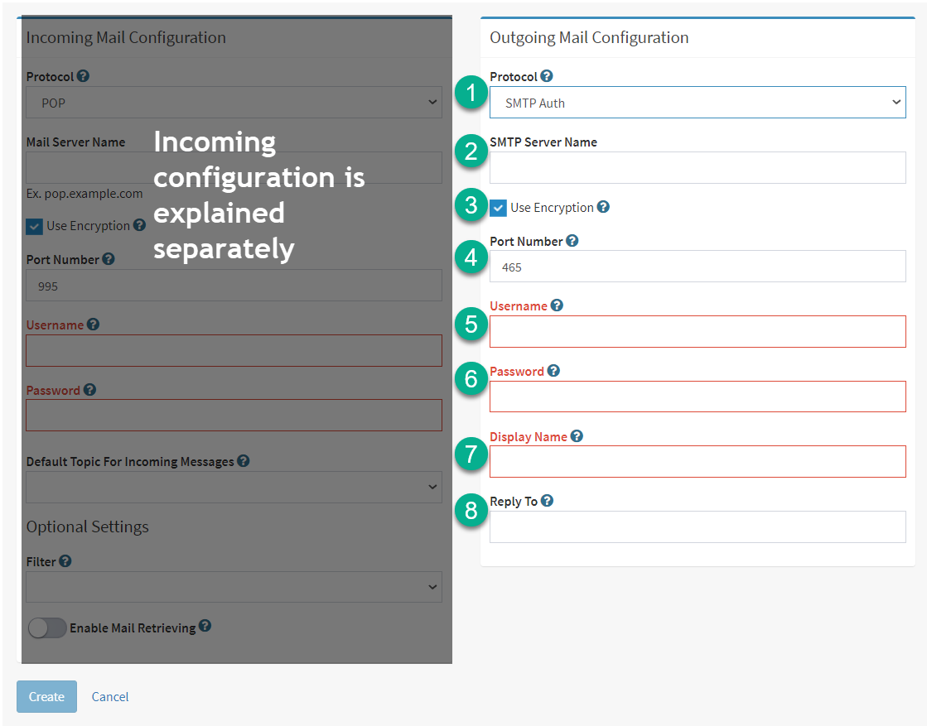The width and height of the screenshot is (927, 726).
Task: Click the Create button
Action: (x=46, y=696)
